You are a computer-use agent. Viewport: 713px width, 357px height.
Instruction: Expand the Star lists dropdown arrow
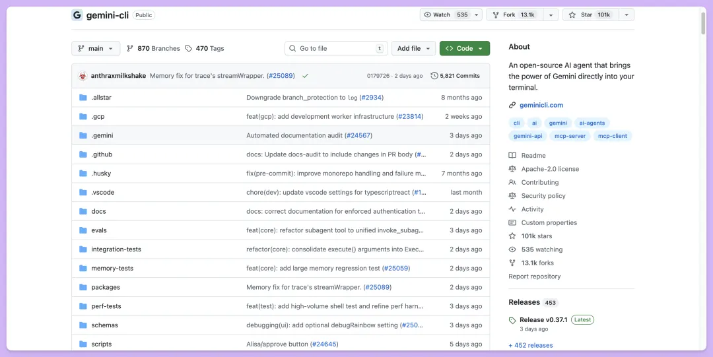pos(627,15)
